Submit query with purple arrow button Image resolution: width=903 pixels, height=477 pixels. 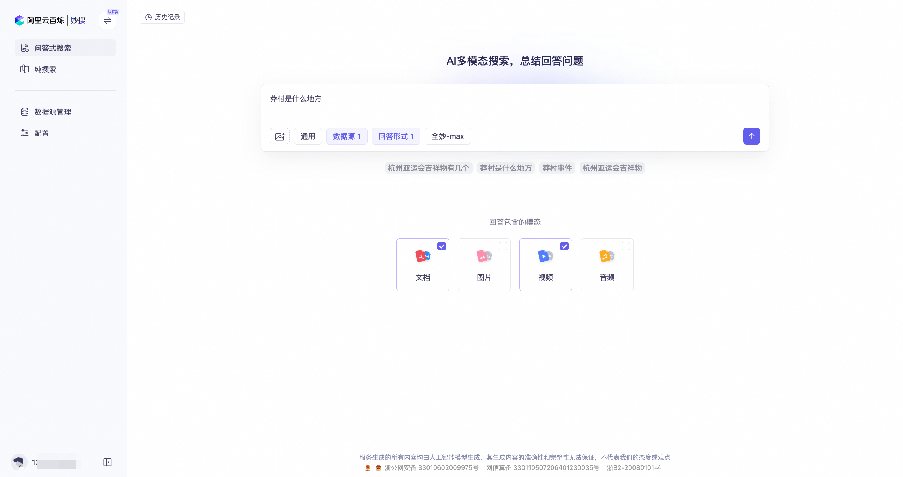pos(751,136)
